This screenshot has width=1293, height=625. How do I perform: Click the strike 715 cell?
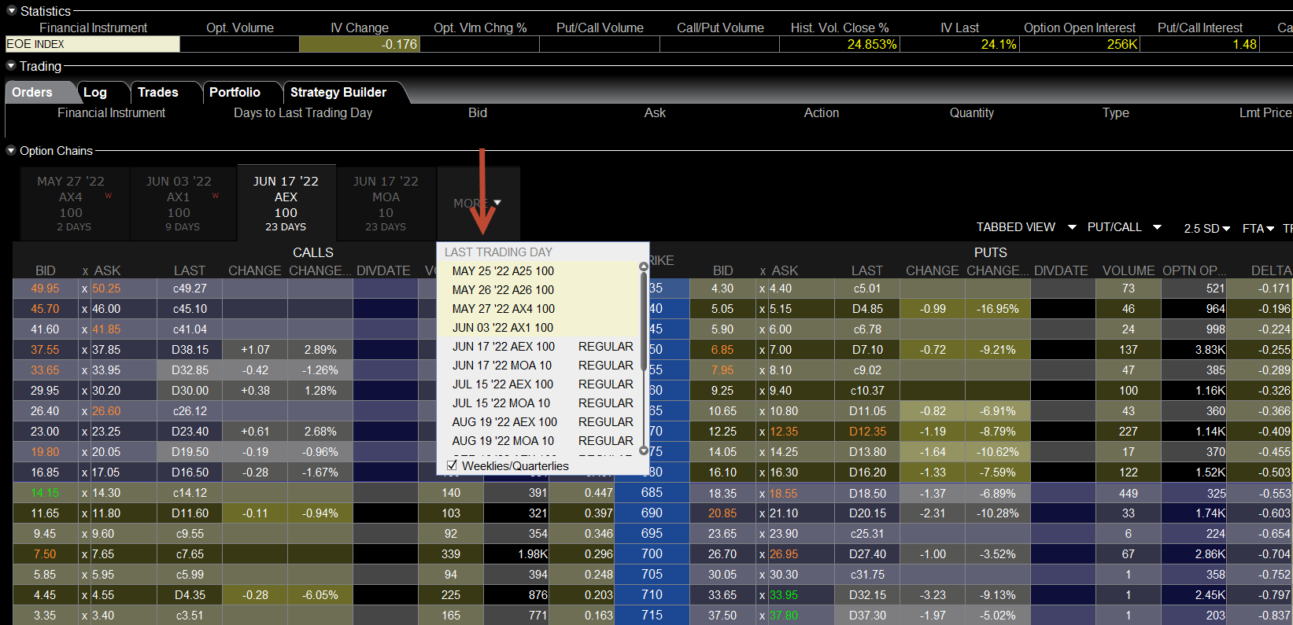click(652, 616)
